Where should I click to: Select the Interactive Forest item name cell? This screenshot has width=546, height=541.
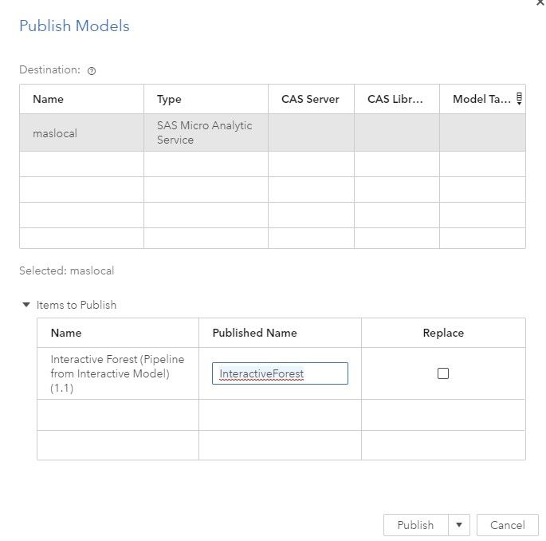(x=116, y=373)
